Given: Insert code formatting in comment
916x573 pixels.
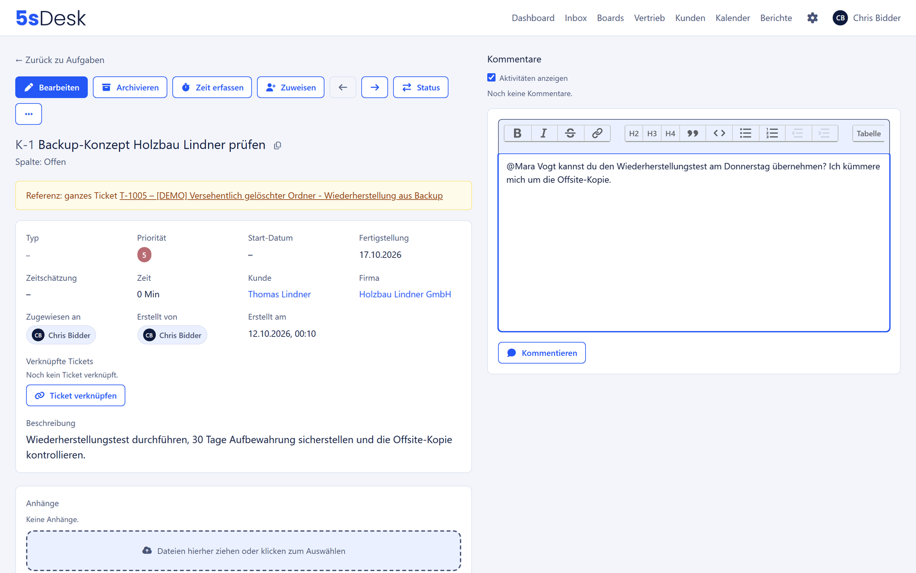Looking at the screenshot, I should [719, 133].
